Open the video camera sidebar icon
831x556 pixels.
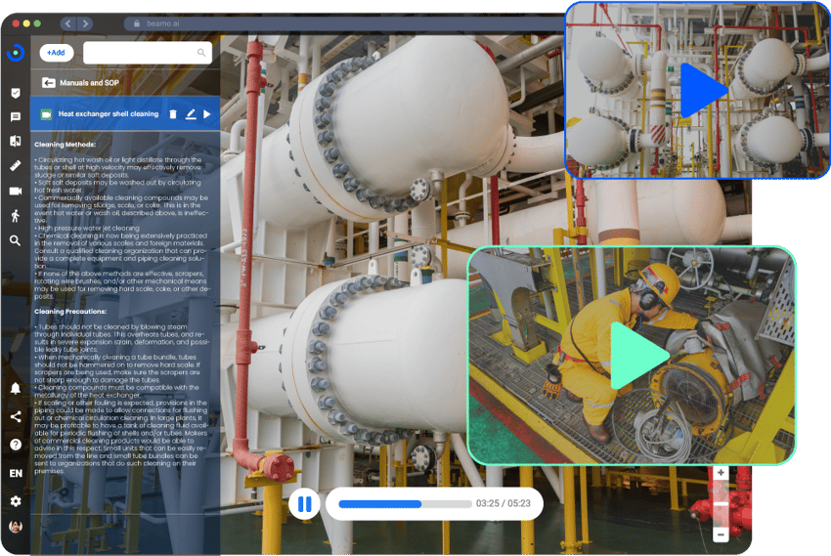(16, 191)
